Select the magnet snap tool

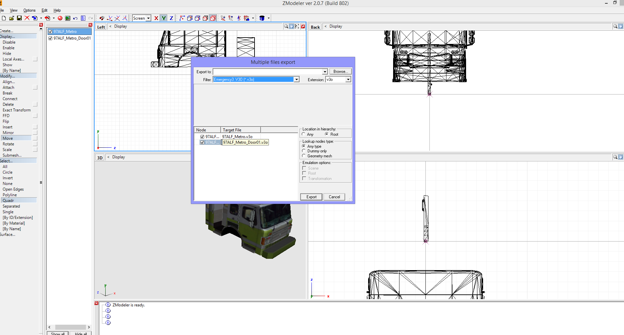point(102,18)
